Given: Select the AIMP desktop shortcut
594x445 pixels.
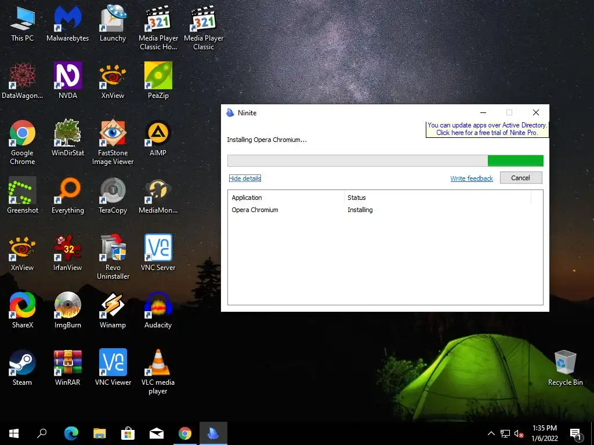Looking at the screenshot, I should tap(158, 138).
